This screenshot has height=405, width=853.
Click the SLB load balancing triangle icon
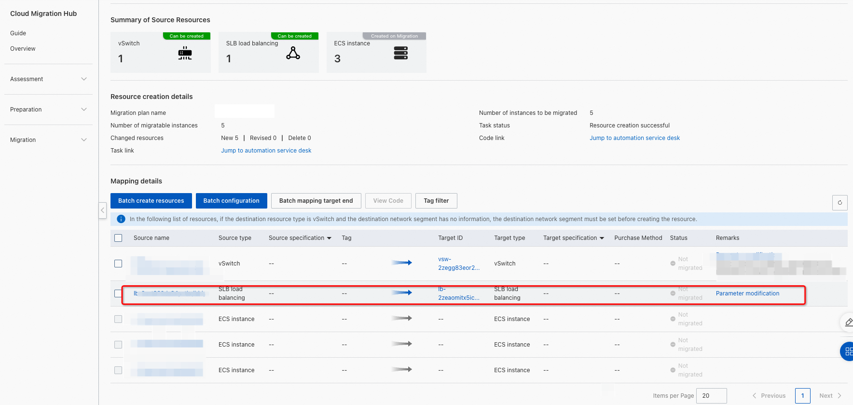click(293, 53)
